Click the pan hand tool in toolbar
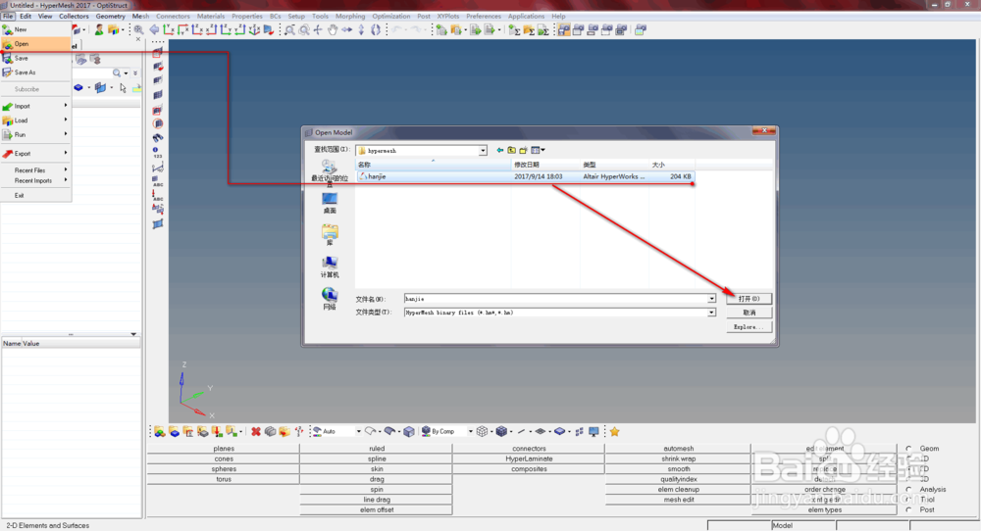Image resolution: width=981 pixels, height=531 pixels. coord(333,29)
